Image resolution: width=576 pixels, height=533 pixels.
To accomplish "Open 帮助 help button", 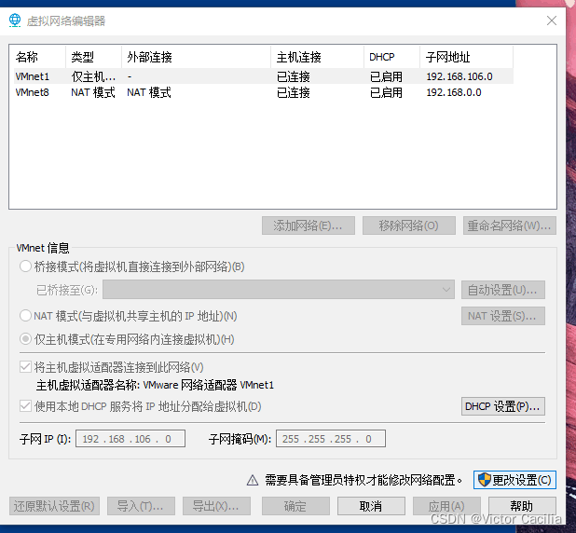I will (522, 506).
